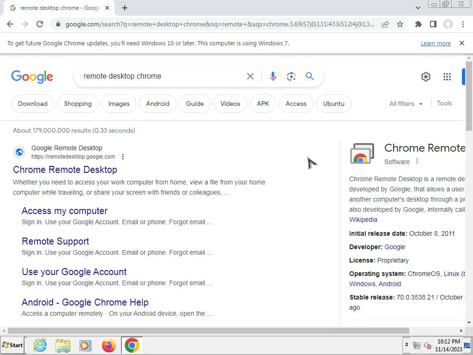Image resolution: width=473 pixels, height=355 pixels.
Task: Open the Google apps grid
Action: point(447,77)
